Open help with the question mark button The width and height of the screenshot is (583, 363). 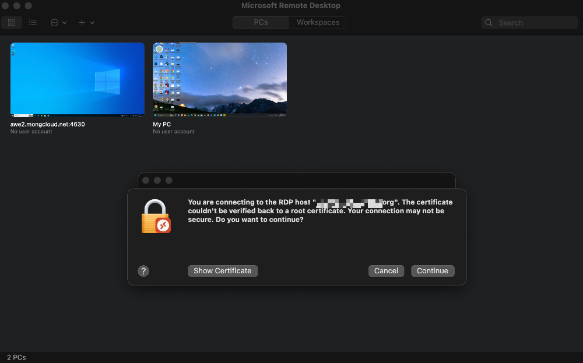143,271
